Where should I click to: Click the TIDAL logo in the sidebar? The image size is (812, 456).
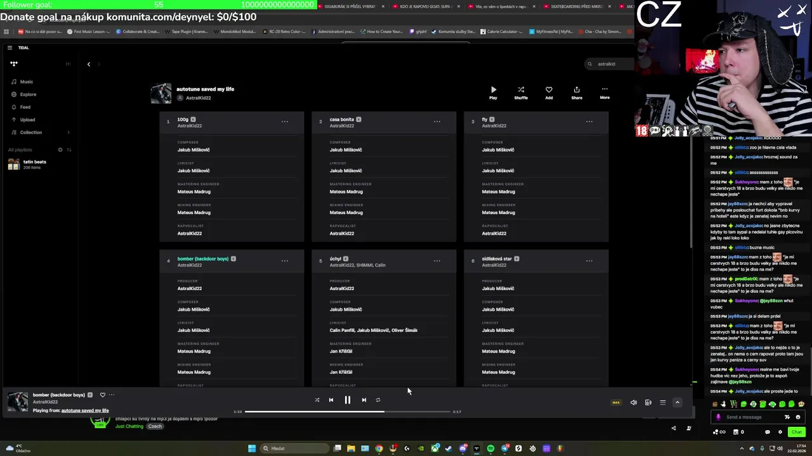click(14, 63)
